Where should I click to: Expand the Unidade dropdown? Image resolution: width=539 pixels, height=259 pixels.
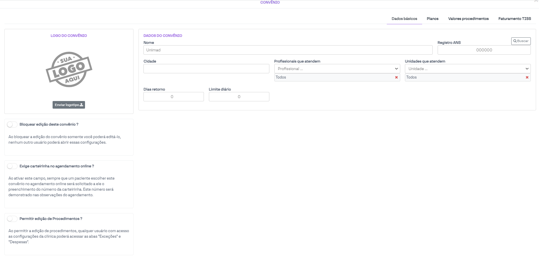coord(467,69)
